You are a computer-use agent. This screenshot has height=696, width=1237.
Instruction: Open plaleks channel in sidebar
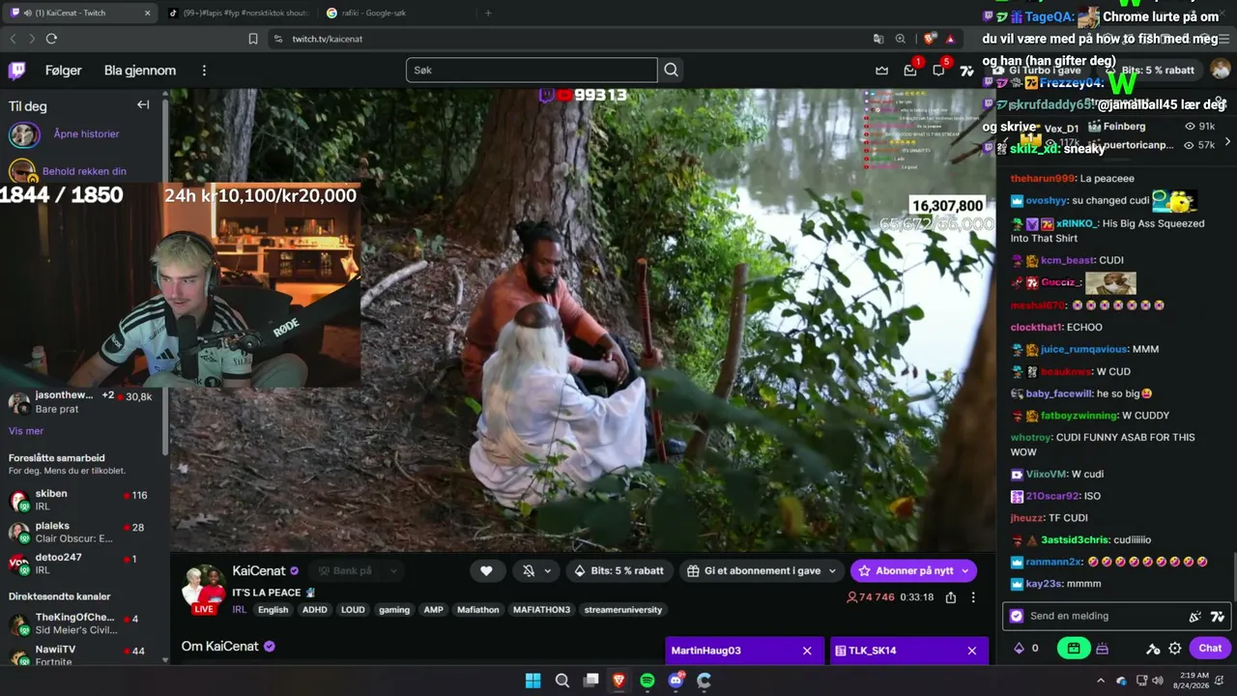(84, 532)
